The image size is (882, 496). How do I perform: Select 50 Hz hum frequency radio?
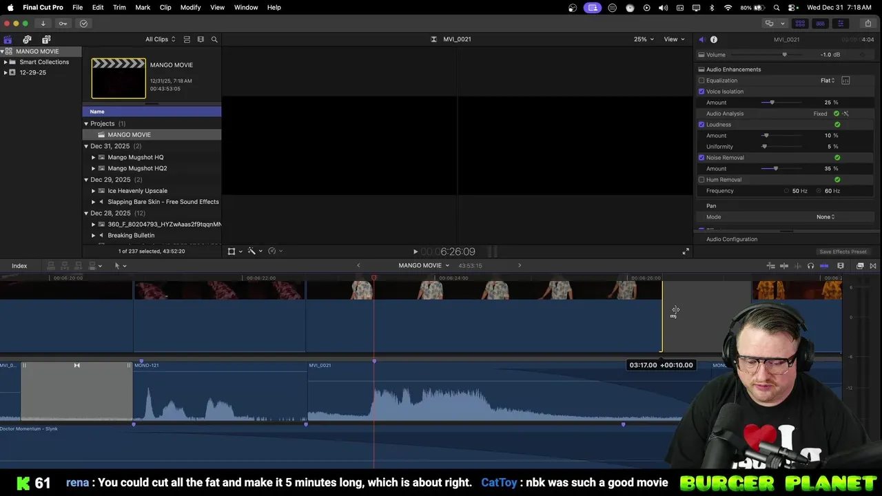[787, 191]
